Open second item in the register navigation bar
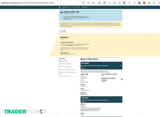This screenshot has height=117, width=160. [72, 7]
